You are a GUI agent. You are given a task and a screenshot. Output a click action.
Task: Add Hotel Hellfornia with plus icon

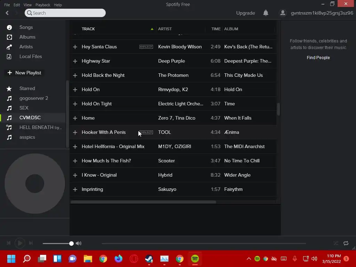pos(75,147)
